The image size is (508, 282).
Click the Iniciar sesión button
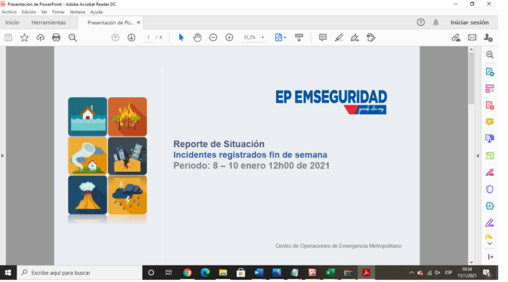469,22
